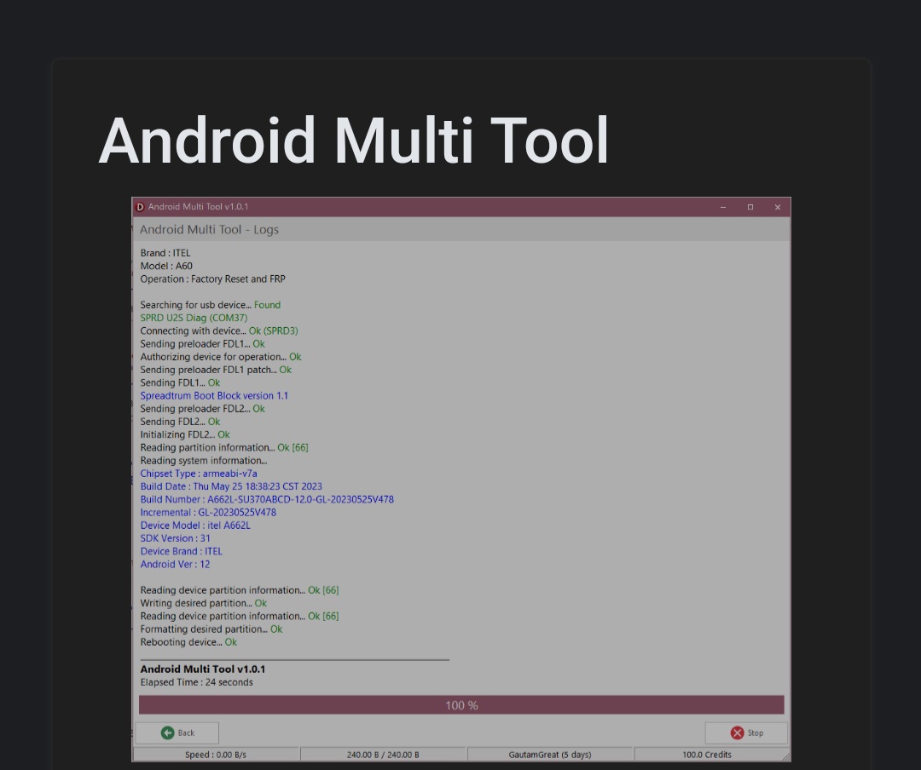Screen dimensions: 921x770
Task: Minimize the Android Multi Tool window
Action: point(723,207)
